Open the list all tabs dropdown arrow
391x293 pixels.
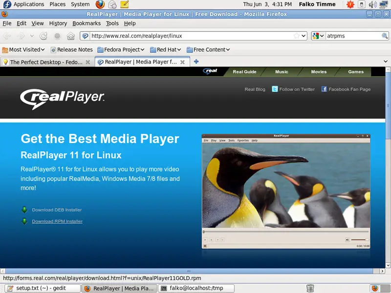[386, 62]
